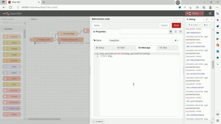
Task: Click line 1 of the function code
Action: [125, 54]
